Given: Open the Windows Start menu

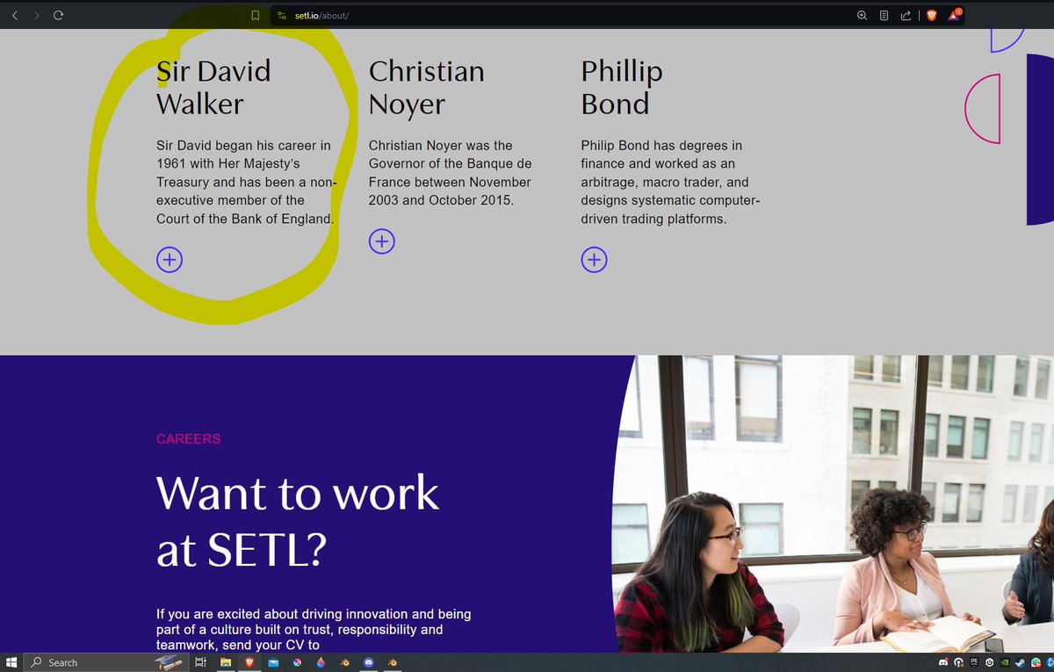Looking at the screenshot, I should point(12,662).
